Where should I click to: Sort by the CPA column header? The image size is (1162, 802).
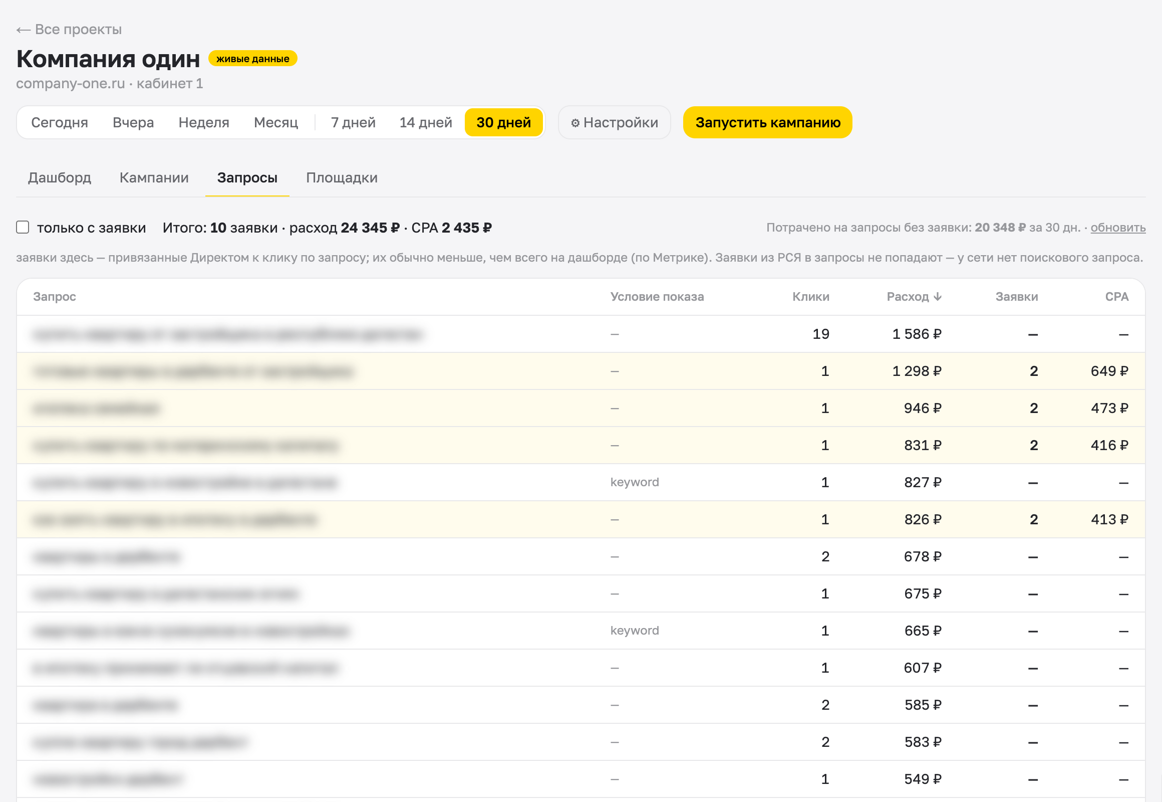point(1116,296)
